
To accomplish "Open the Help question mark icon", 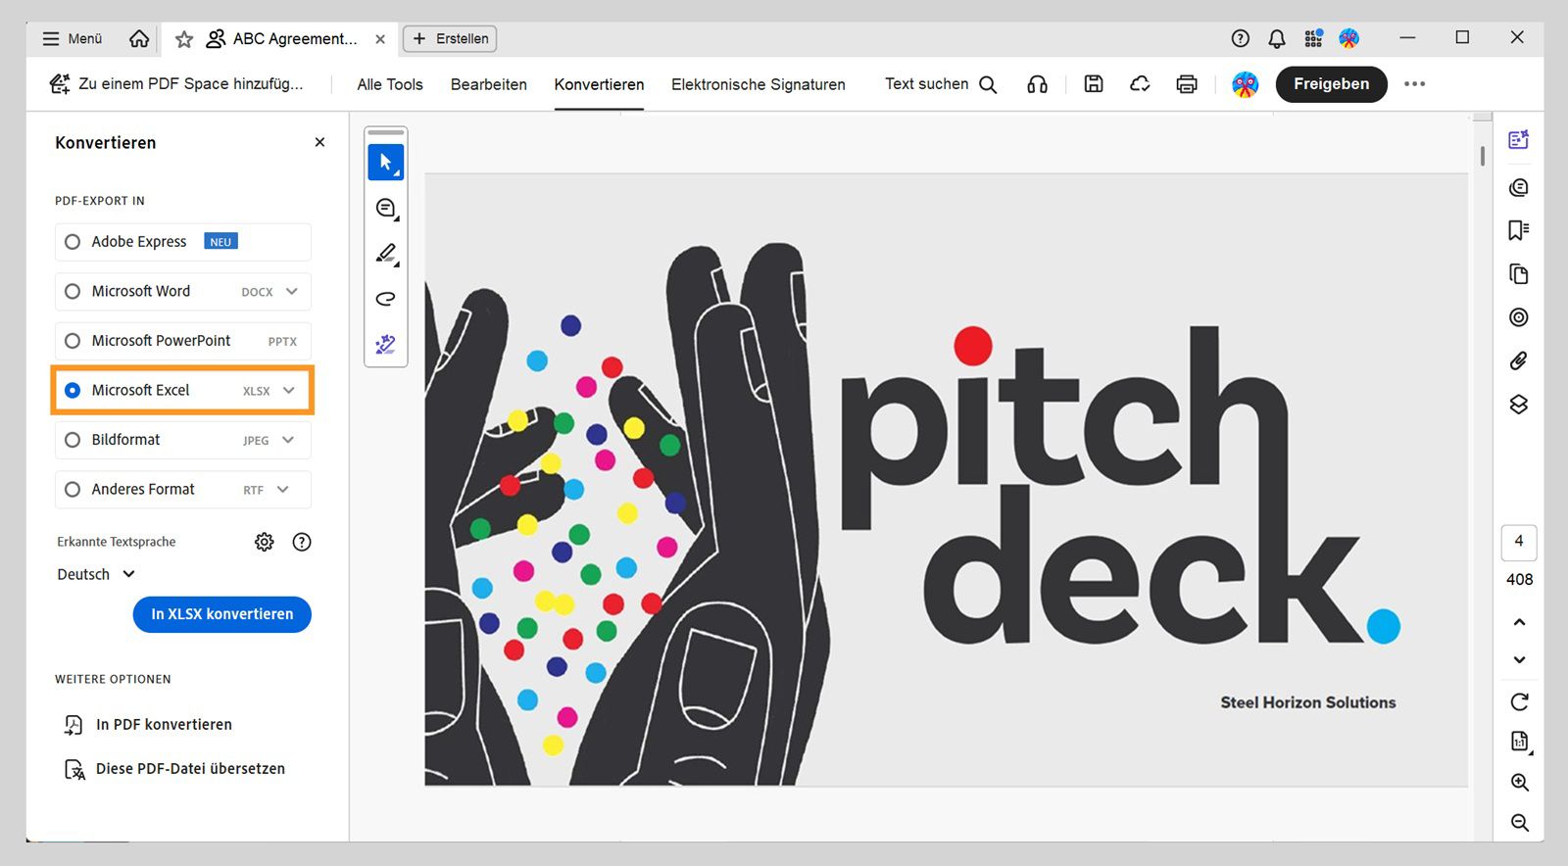I will pos(1241,38).
